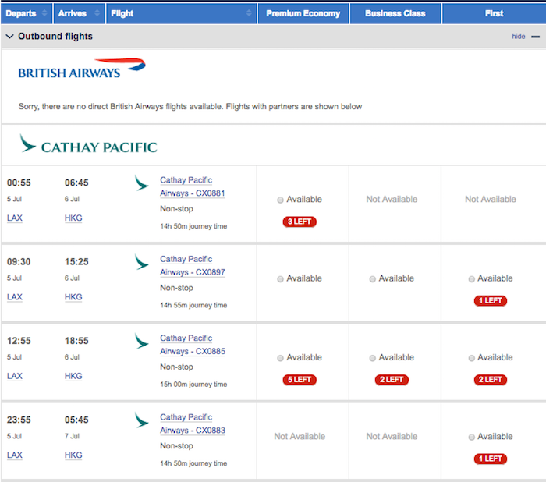Click the LAX link for the 23:55 departure
The width and height of the screenshot is (546, 482).
coord(15,455)
